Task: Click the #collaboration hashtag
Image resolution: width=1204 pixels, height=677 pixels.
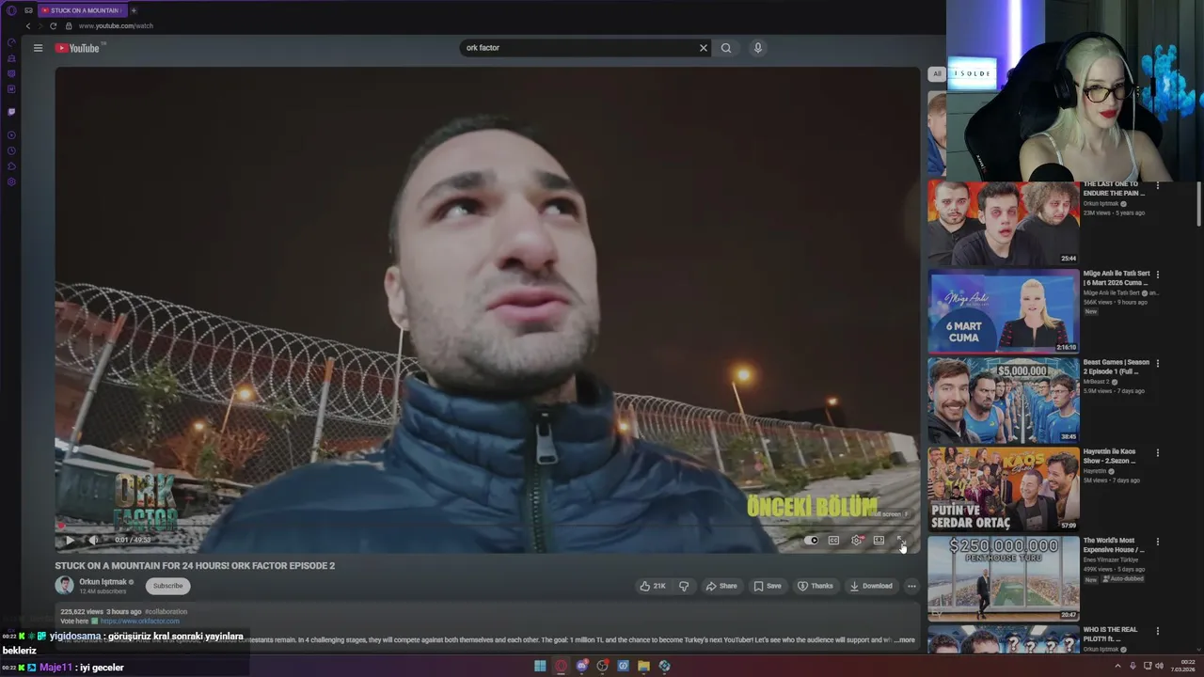Action: click(166, 611)
